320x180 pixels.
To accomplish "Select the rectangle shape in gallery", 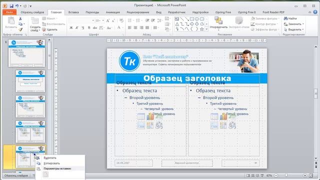I will point(192,19).
